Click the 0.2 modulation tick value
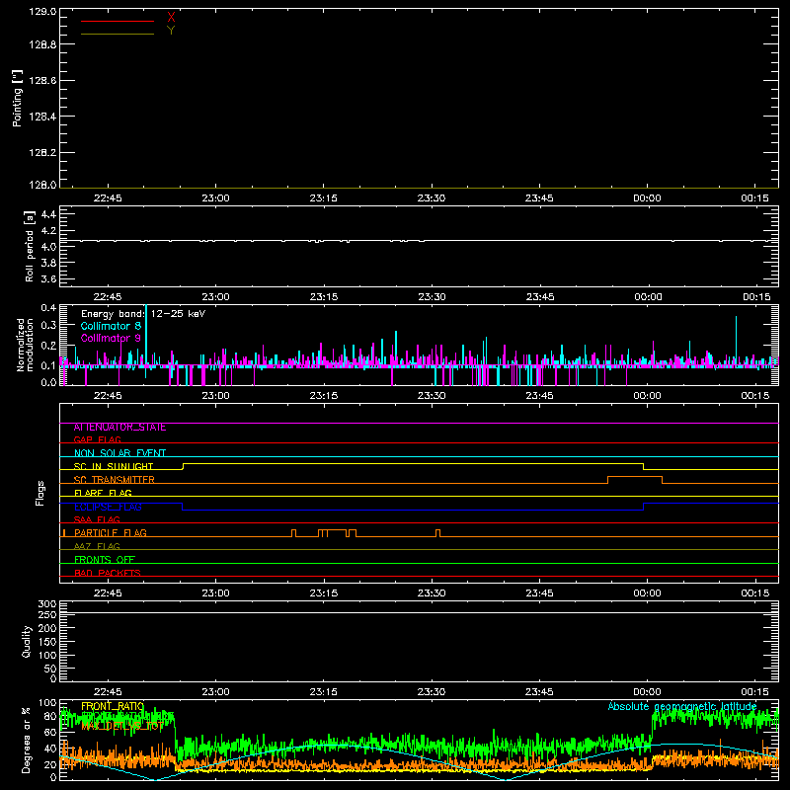This screenshot has width=790, height=790. pos(48,346)
